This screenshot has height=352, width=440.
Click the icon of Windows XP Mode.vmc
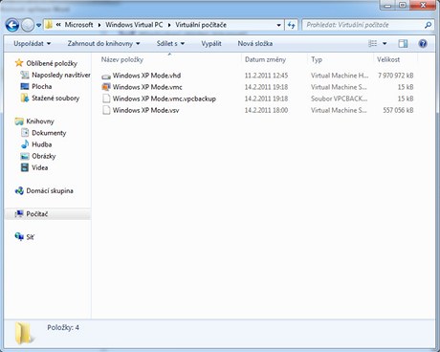click(x=106, y=87)
